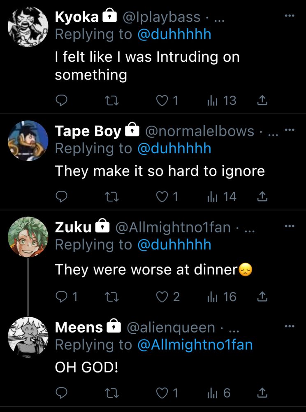Image resolution: width=306 pixels, height=412 pixels.
Task: Open the @duhhhhh link in Kyoka's tweet
Action: pyautogui.click(x=174, y=34)
